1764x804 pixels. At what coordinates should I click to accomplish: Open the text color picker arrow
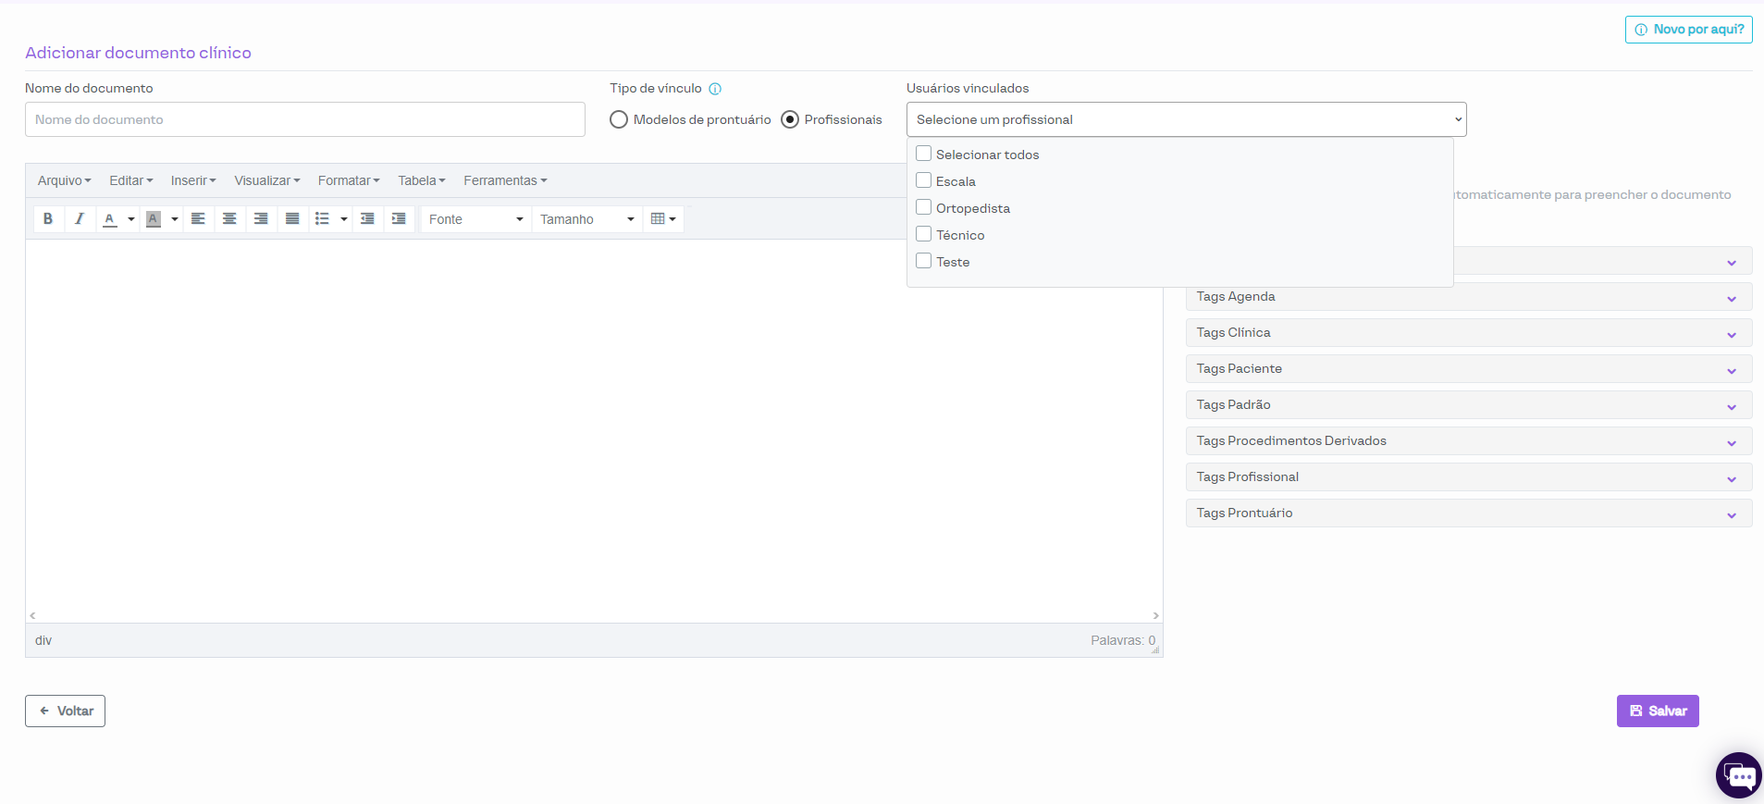click(131, 219)
